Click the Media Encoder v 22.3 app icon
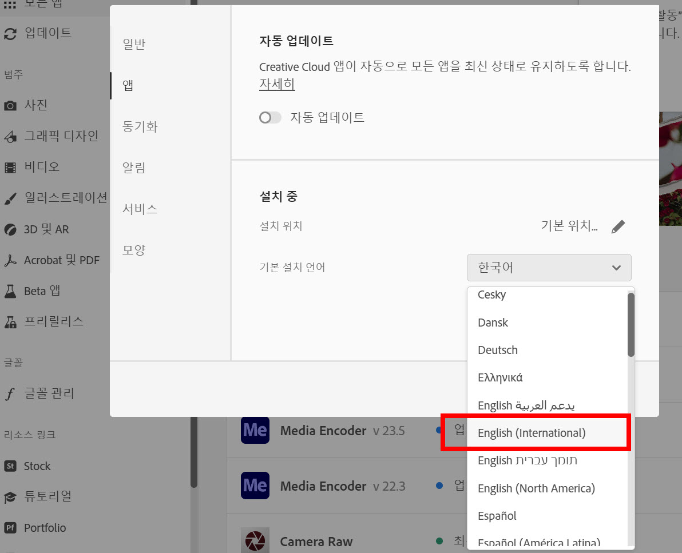Image resolution: width=682 pixels, height=553 pixels. 255,485
